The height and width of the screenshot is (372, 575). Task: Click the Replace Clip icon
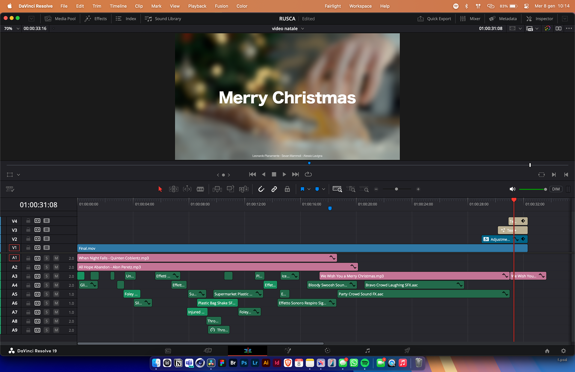tap(244, 189)
